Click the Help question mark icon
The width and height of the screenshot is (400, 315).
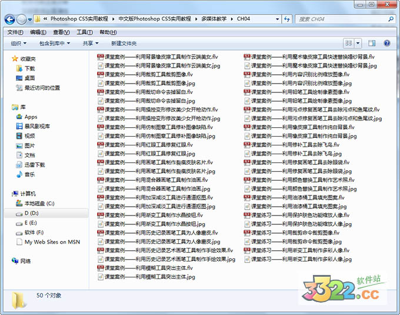coord(387,43)
